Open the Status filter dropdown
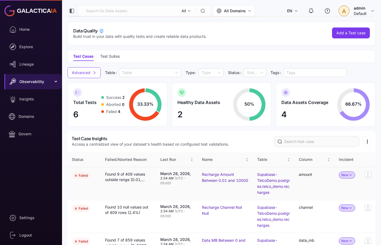Viewport: 381px width, 245px height. point(255,73)
